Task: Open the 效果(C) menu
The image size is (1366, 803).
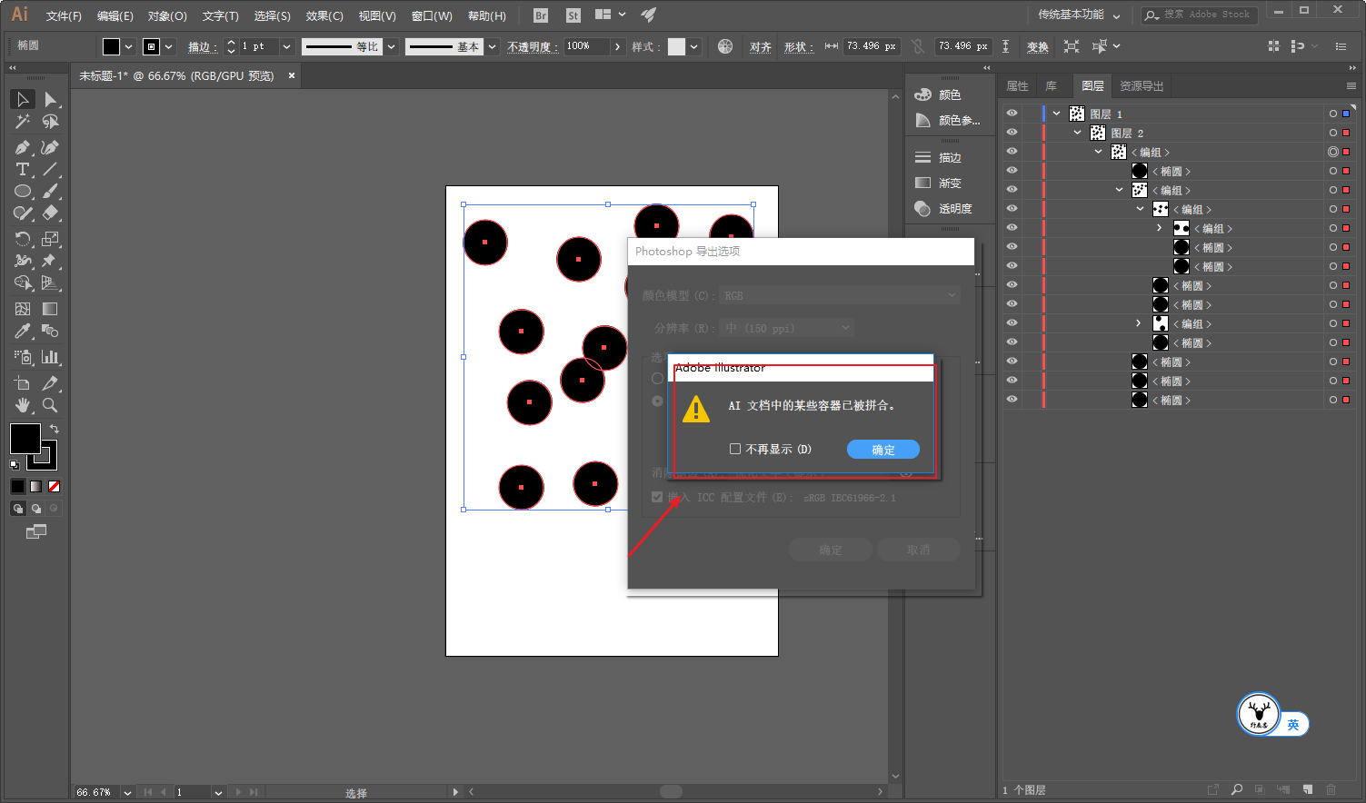Action: 324,15
